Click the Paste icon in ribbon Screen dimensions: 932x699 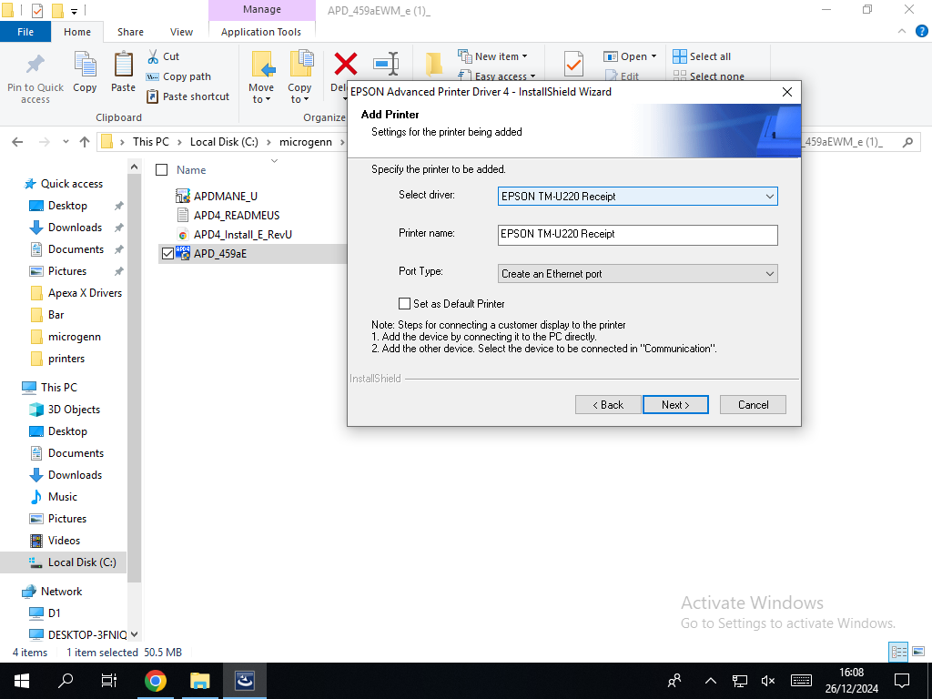(x=123, y=66)
